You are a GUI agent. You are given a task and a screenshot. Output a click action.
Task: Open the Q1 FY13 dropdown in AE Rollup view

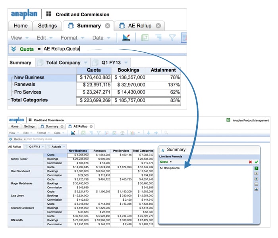pyautogui.click(x=43, y=147)
